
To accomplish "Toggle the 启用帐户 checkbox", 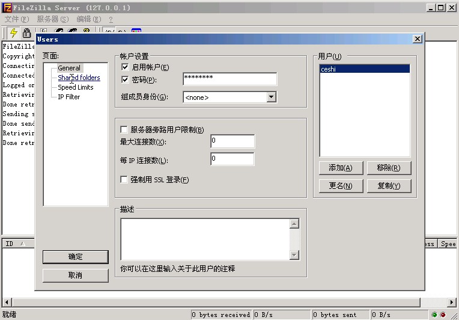I will [125, 67].
